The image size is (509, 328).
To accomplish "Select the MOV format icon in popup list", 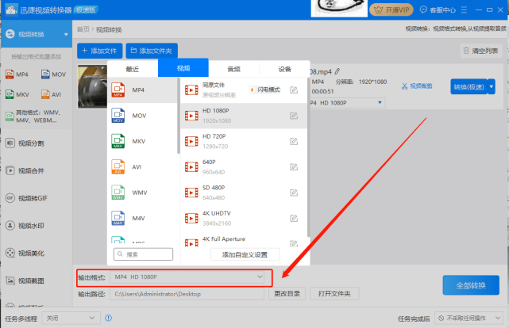I will (x=118, y=115).
